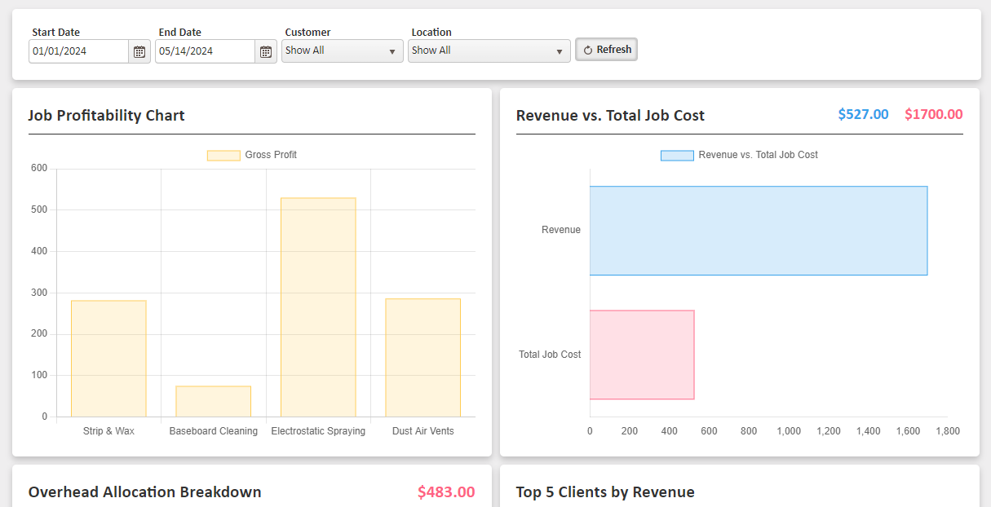The image size is (991, 507).
Task: Click the $1700.00 total in Revenue panel
Action: (933, 115)
